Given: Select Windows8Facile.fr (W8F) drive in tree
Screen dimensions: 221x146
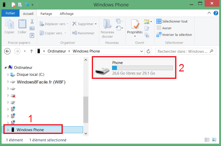Looking at the screenshot, I should pyautogui.click(x=41, y=82).
